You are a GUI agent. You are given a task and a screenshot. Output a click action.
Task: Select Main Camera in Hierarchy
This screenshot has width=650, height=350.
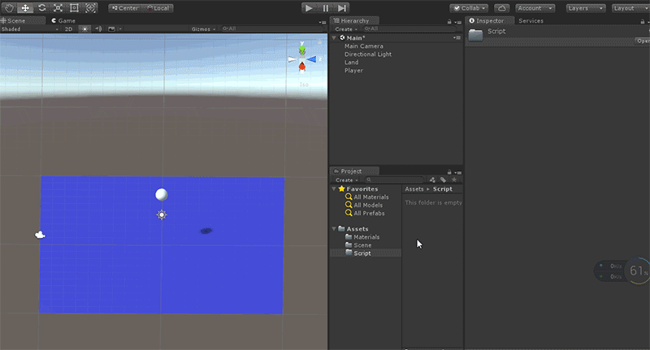pos(363,46)
